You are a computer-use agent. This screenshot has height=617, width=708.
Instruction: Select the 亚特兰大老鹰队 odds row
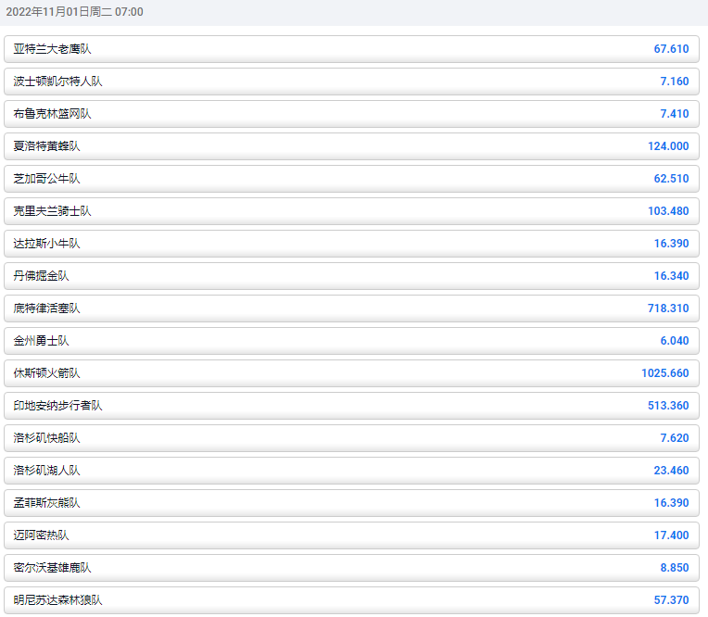tap(351, 49)
